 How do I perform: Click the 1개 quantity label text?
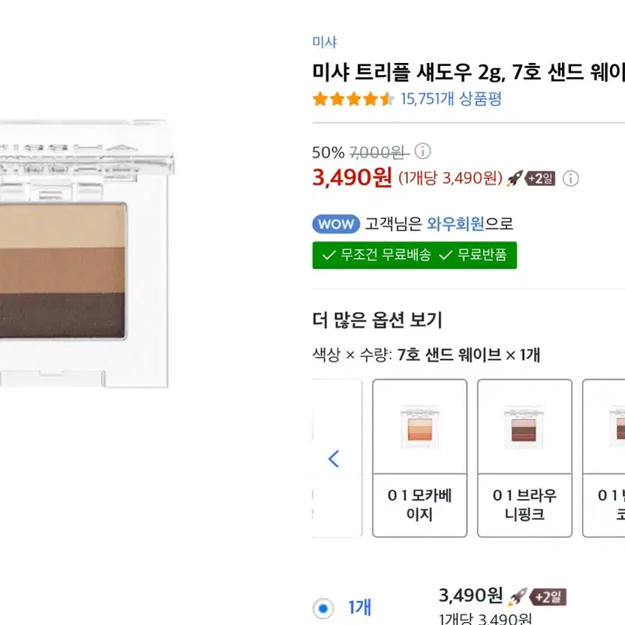pyautogui.click(x=359, y=608)
